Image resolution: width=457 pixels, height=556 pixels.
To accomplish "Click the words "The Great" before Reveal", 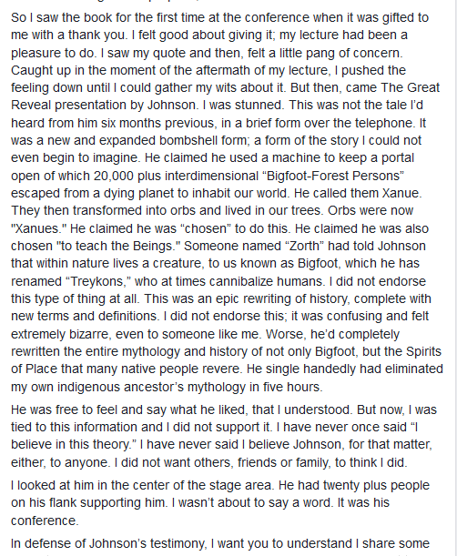I will (411, 88).
